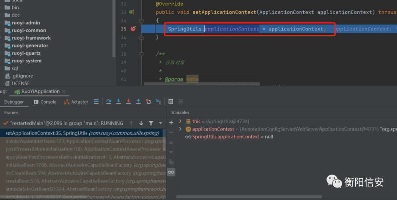
Task: Click the Trace Current Stream Chain icon
Action: pyautogui.click(x=180, y=101)
